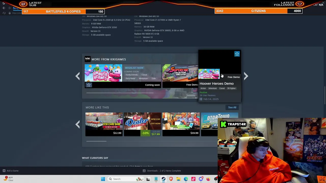
Task: Click the Kikigames carousel scroll bar
Action: 120,93
